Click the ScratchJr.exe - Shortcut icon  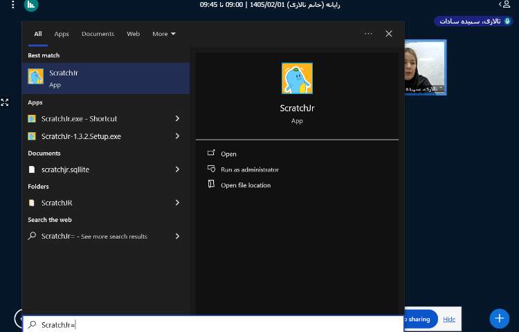click(x=32, y=119)
